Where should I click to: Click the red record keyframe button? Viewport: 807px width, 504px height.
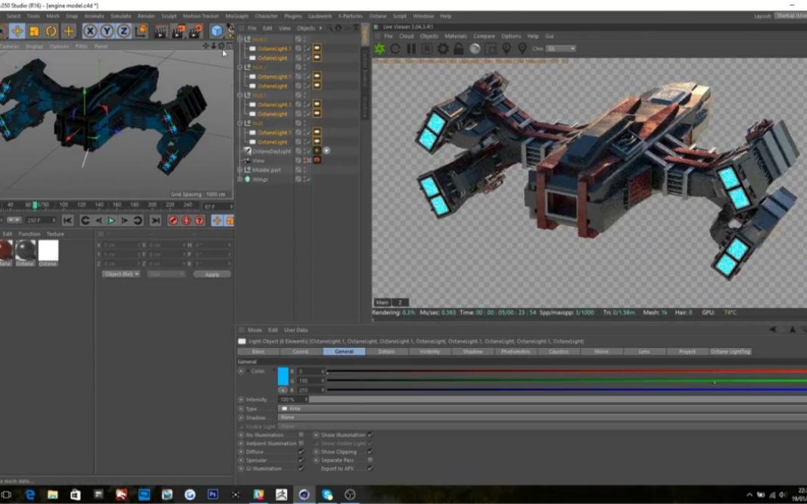click(x=173, y=220)
